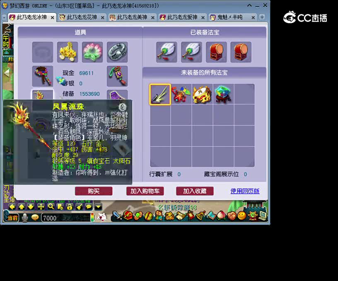The image size is (338, 281).
Task: Expand the window collapse chevron in title bar
Action: click(249, 6)
